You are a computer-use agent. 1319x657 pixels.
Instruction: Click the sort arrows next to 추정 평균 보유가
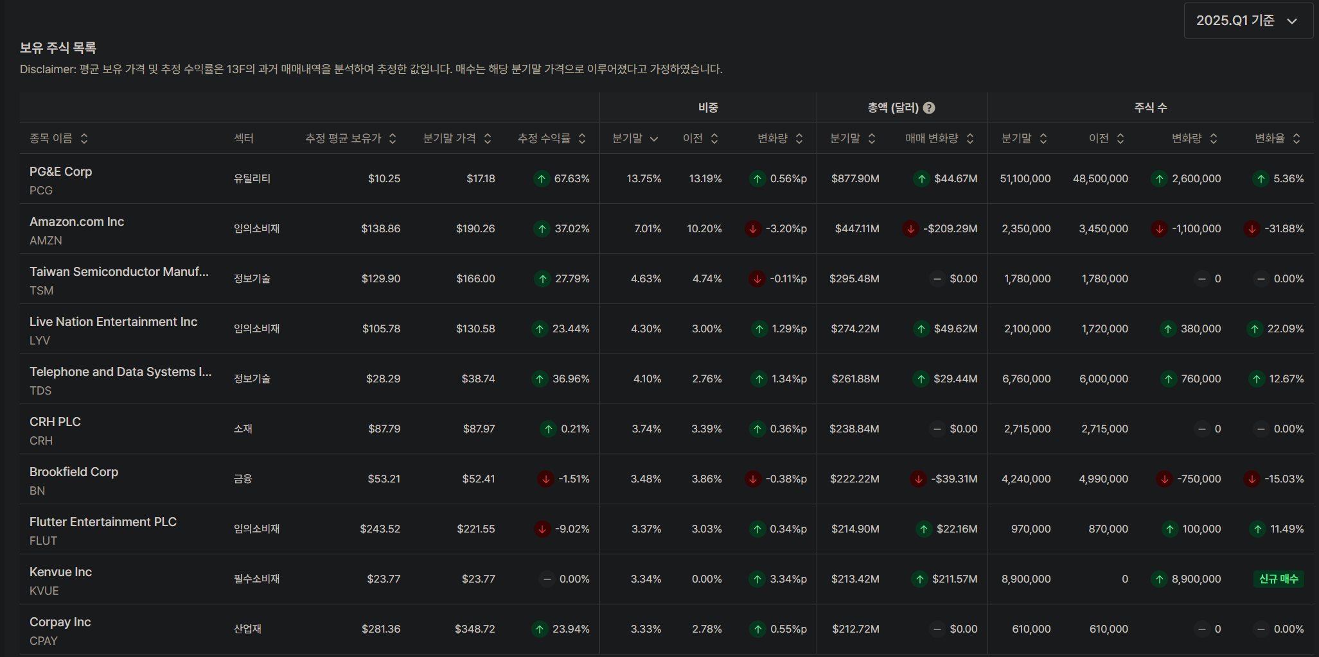pos(393,139)
